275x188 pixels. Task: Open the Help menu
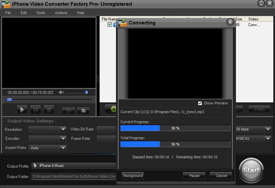point(81,13)
